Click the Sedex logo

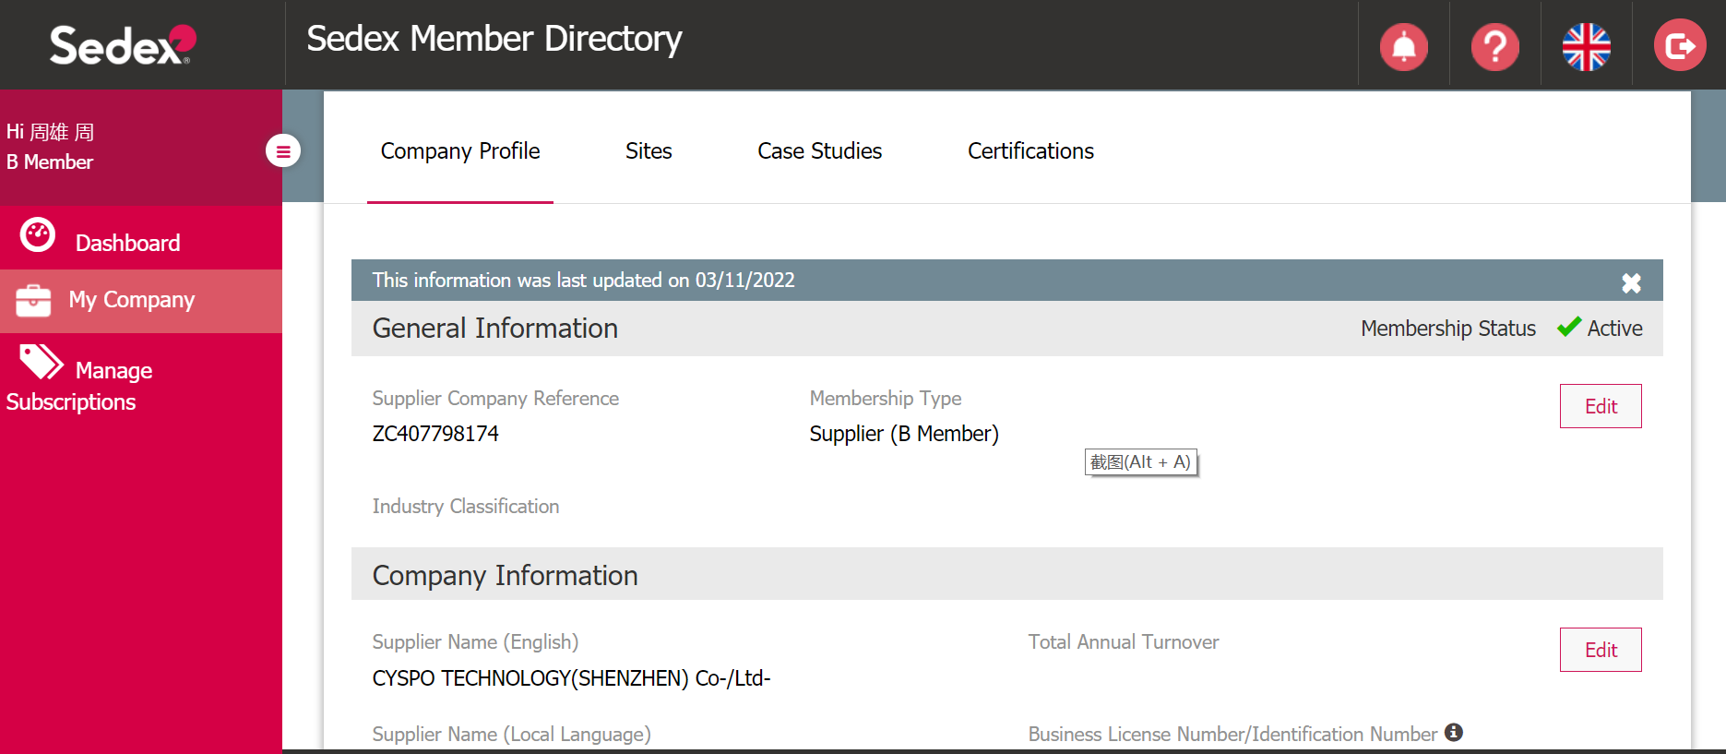[x=123, y=45]
